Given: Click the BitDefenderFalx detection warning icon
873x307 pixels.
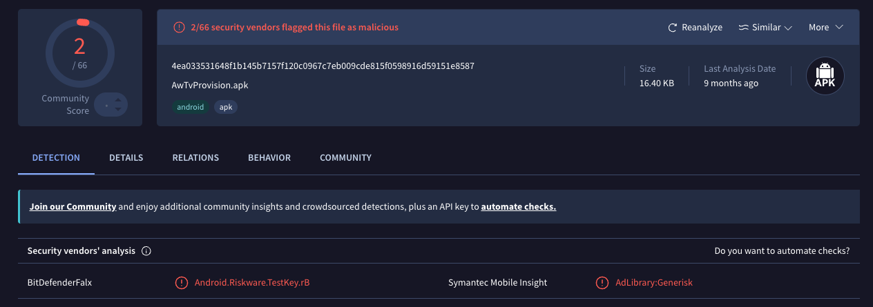Looking at the screenshot, I should 181,283.
